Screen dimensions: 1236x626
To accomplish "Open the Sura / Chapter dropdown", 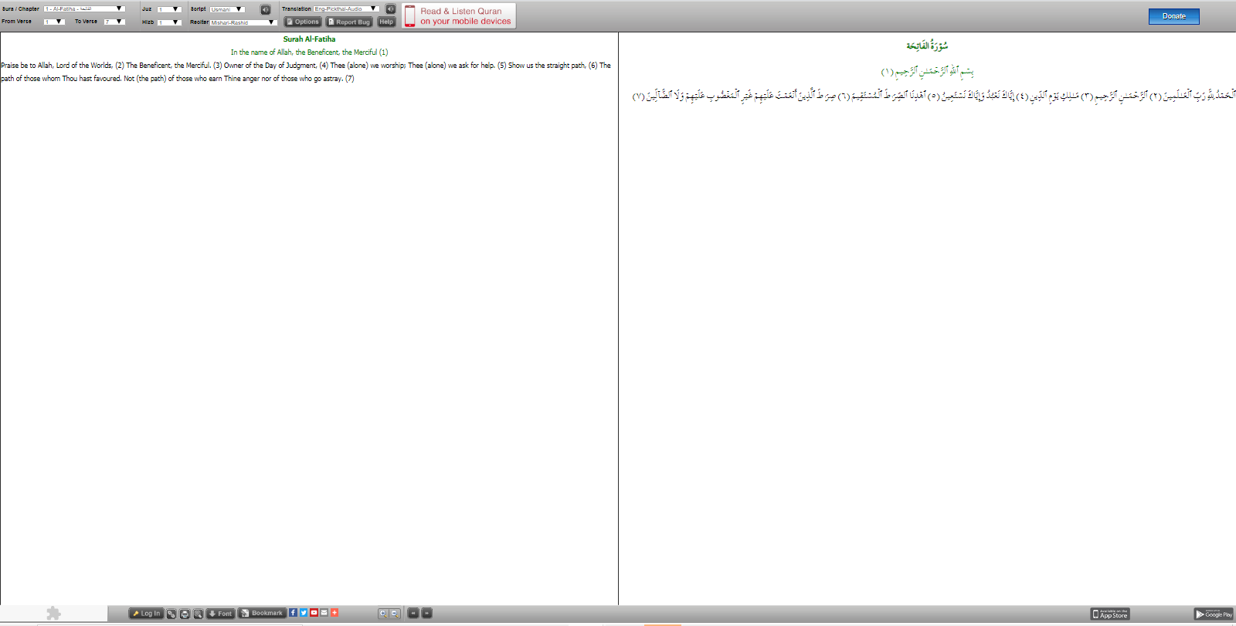I will [x=84, y=9].
